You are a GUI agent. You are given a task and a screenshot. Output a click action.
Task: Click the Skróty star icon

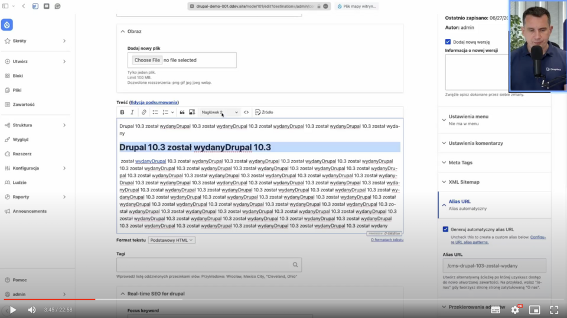click(x=7, y=41)
